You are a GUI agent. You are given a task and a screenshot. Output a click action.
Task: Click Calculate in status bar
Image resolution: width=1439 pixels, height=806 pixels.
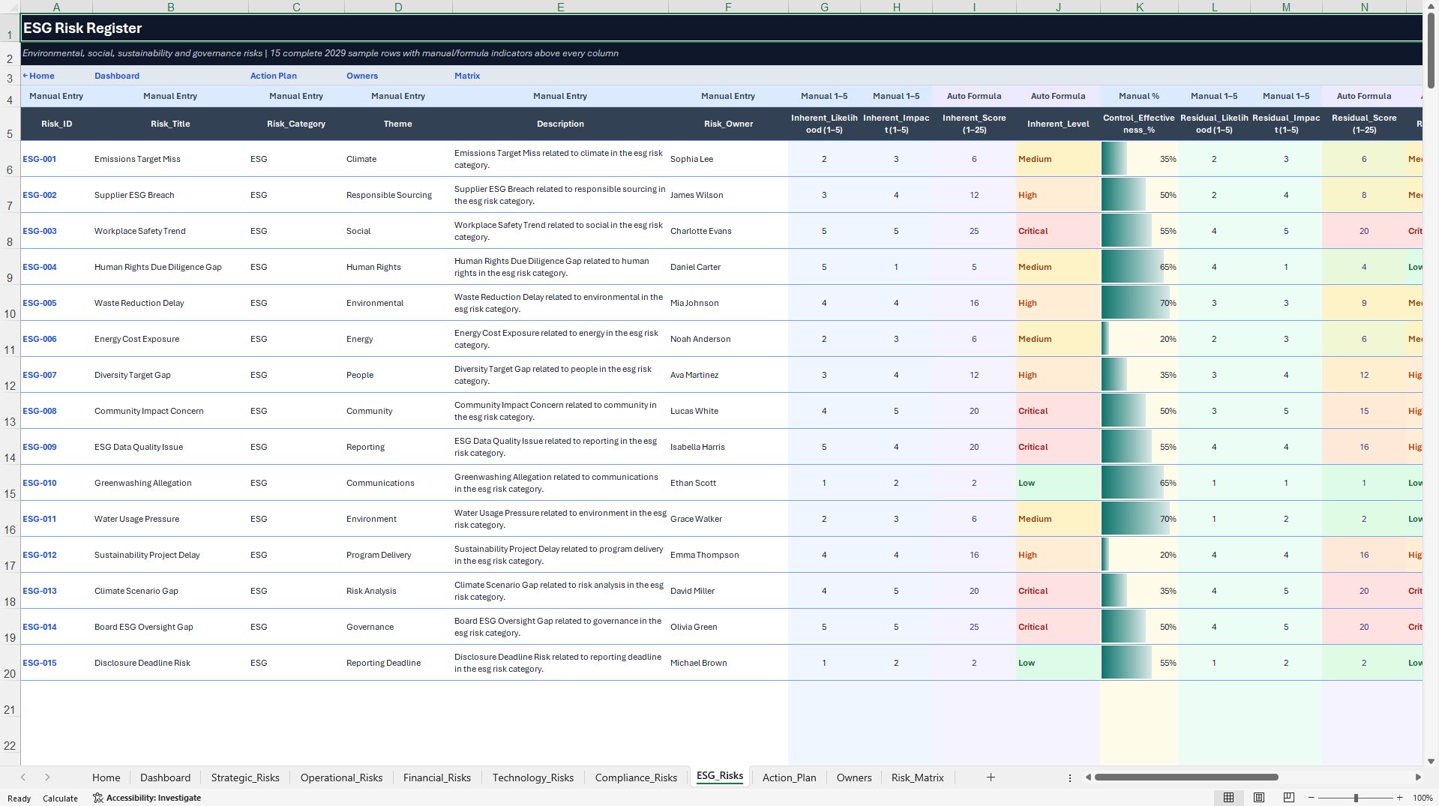[60, 799]
